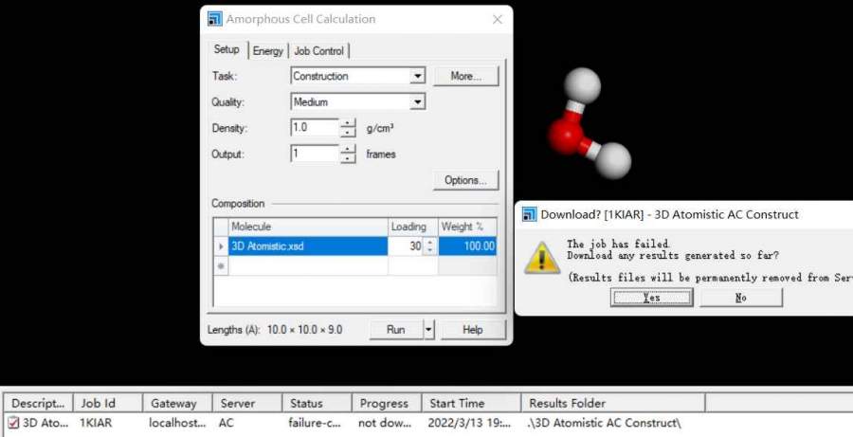853x437 pixels.
Task: Decrease Density with the down stepper arrow
Action: point(348,133)
